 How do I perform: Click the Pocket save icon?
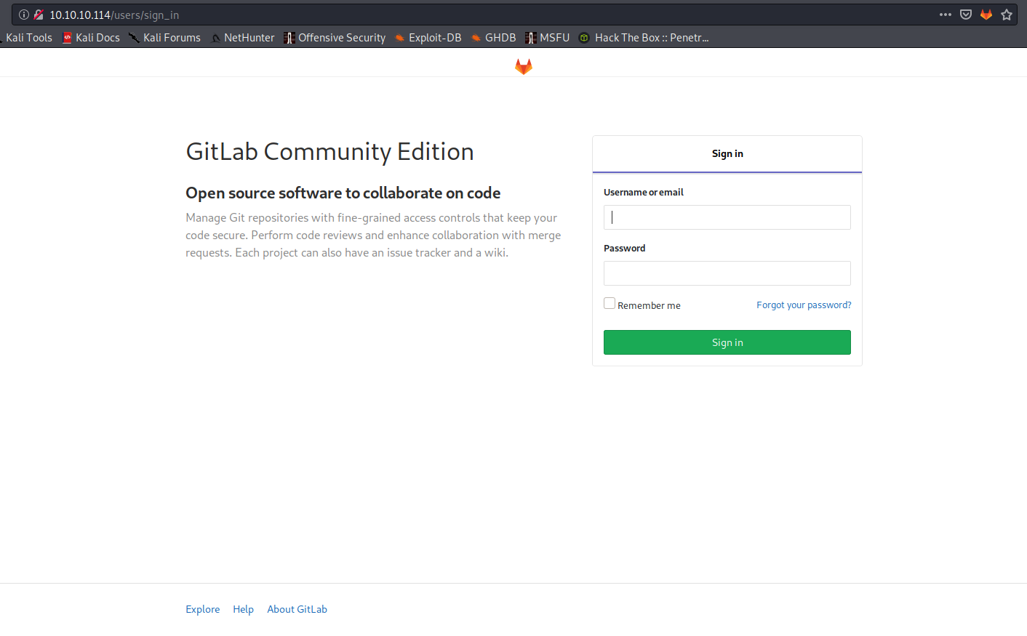click(x=966, y=15)
